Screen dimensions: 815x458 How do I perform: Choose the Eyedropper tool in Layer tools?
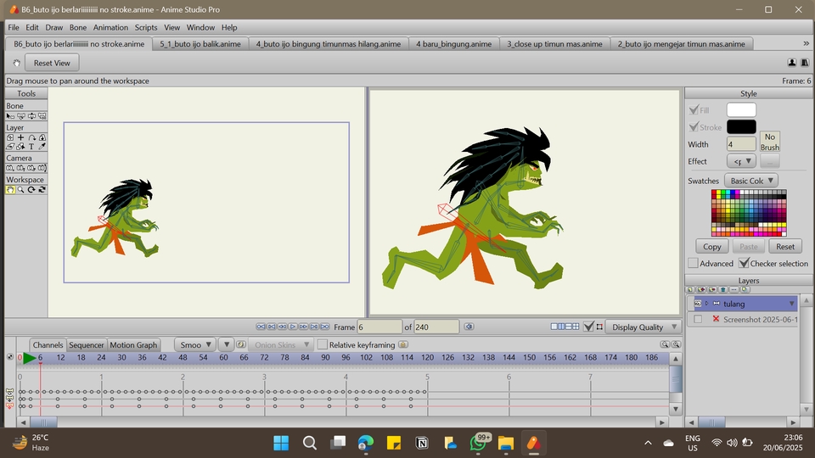42,147
